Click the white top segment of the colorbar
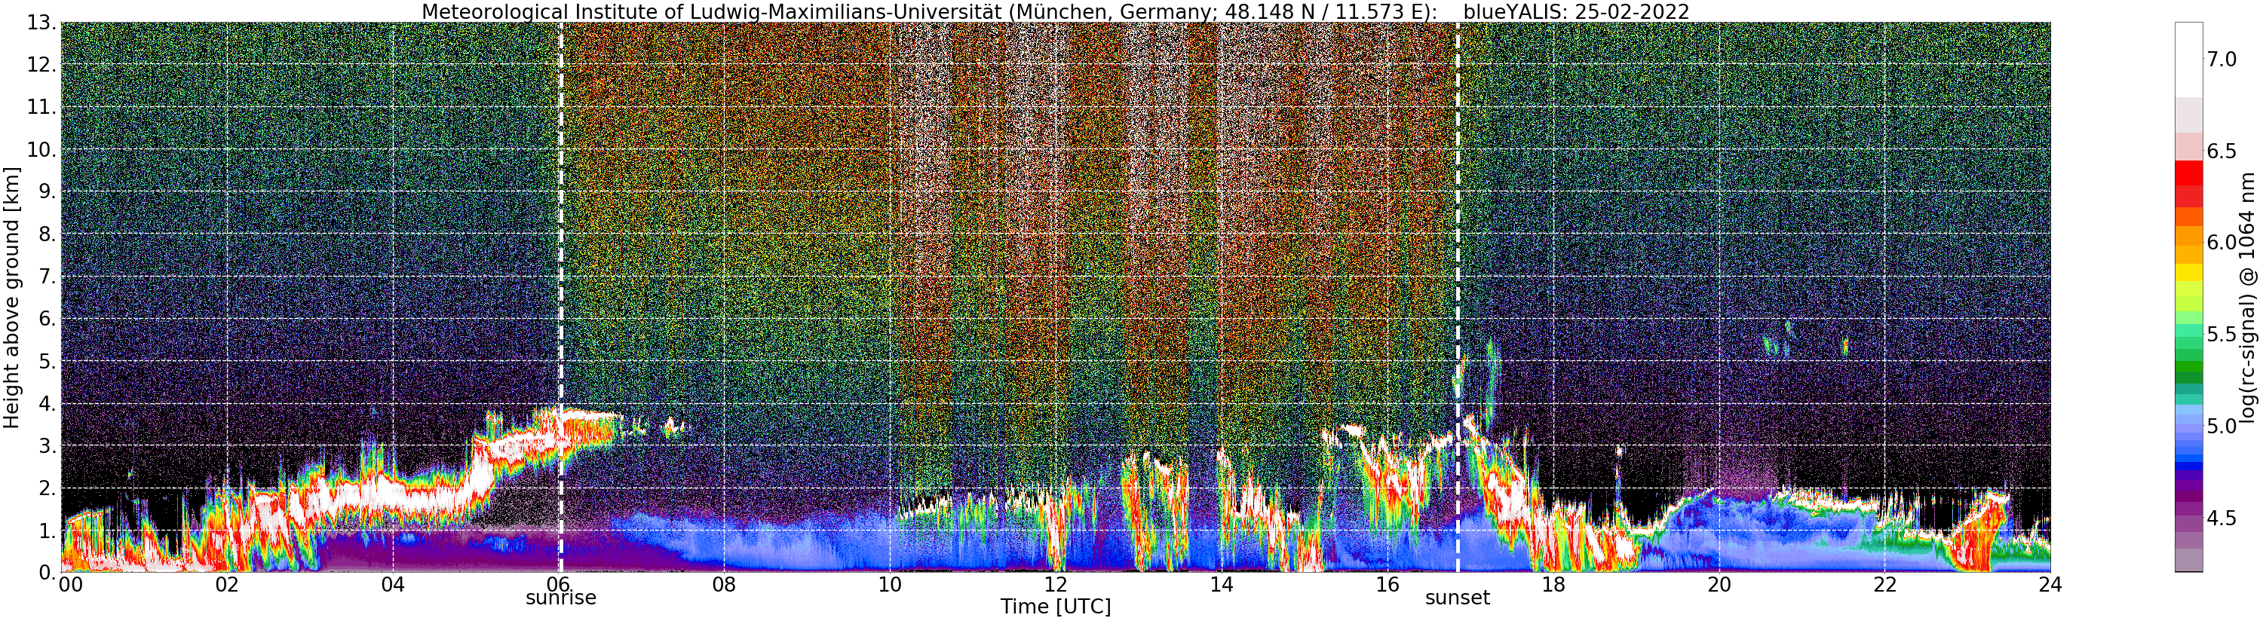The height and width of the screenshot is (621, 2263). 2188,60
